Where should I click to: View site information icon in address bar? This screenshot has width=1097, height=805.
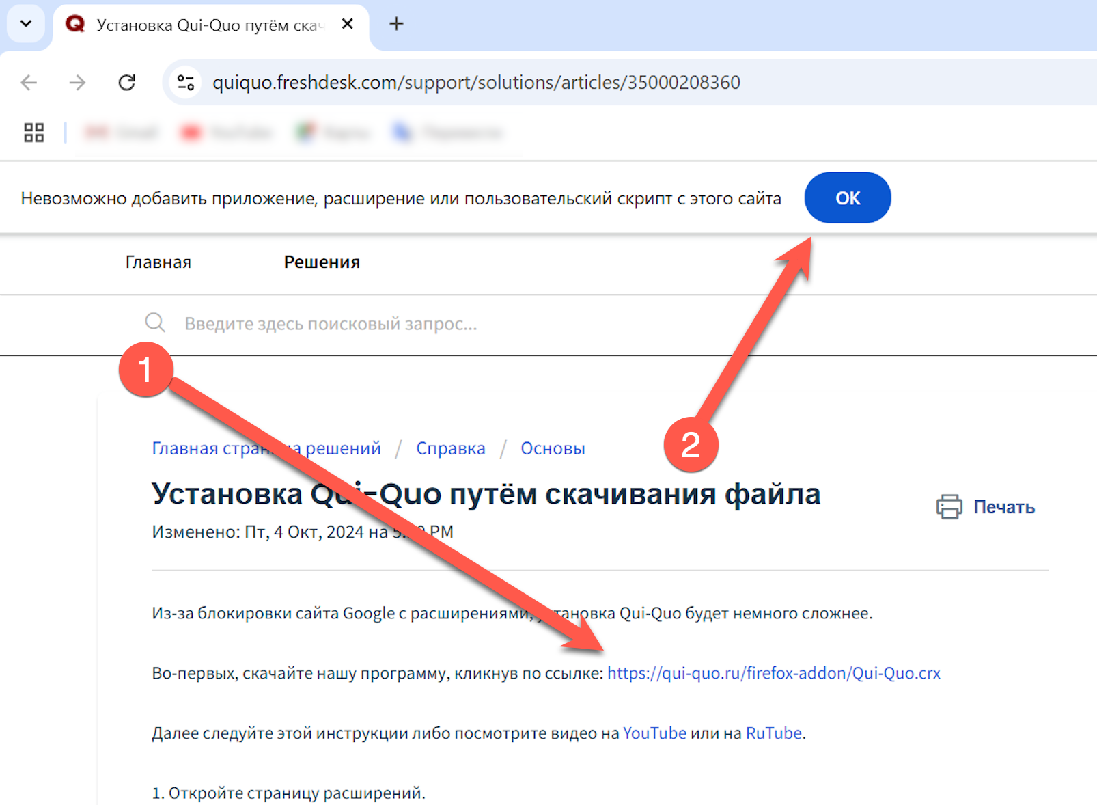click(186, 83)
